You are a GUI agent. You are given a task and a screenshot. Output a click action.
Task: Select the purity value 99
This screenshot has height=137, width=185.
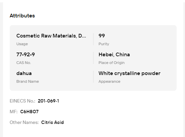click(x=102, y=36)
